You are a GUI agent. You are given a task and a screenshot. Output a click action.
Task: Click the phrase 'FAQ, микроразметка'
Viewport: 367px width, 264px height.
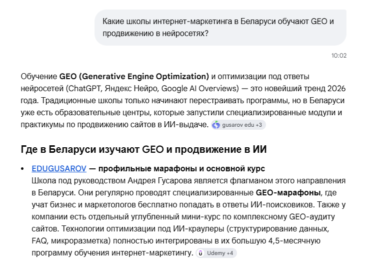point(69,241)
